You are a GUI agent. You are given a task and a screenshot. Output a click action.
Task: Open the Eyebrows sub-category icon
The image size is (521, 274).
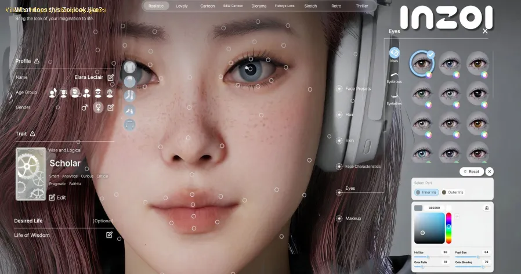pyautogui.click(x=395, y=75)
